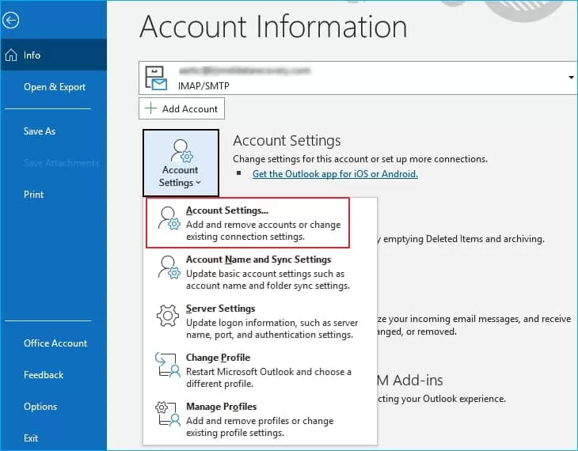Viewport: 578px width, 451px height.
Task: Click the Manage Profiles icon
Action: [x=168, y=414]
